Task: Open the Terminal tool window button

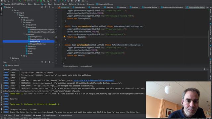Action: click(37, 115)
